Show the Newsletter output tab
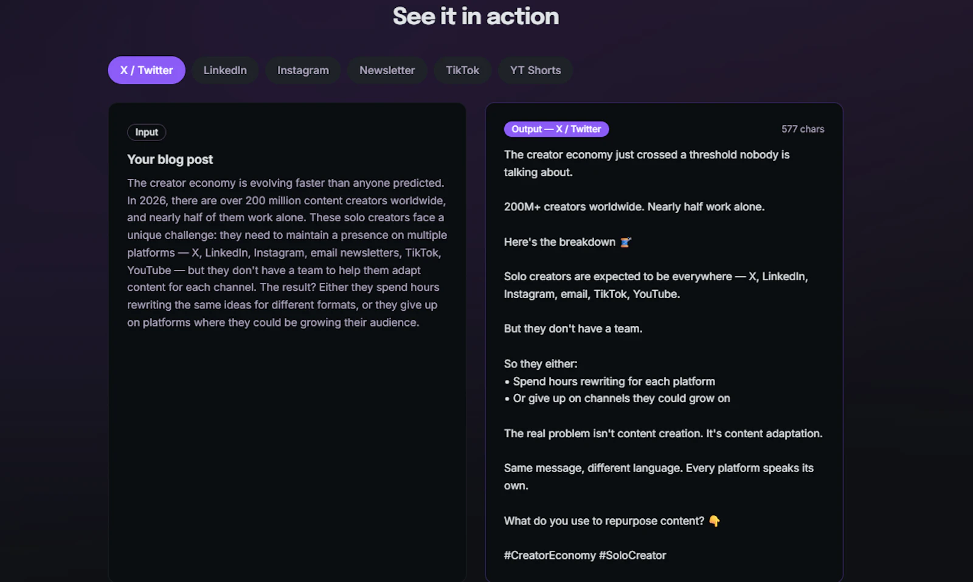The width and height of the screenshot is (973, 582). pyautogui.click(x=387, y=71)
